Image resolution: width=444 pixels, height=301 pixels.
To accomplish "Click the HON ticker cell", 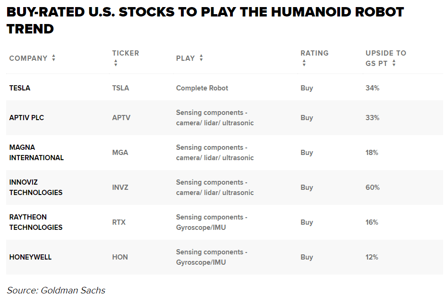I will (x=120, y=257).
